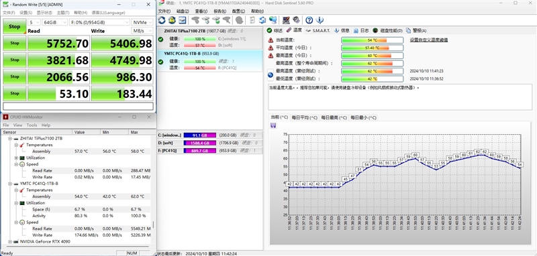Click the blue globe icon beside 最高温度 (曾经测试)
The image size is (537, 256).
coord(271,74)
